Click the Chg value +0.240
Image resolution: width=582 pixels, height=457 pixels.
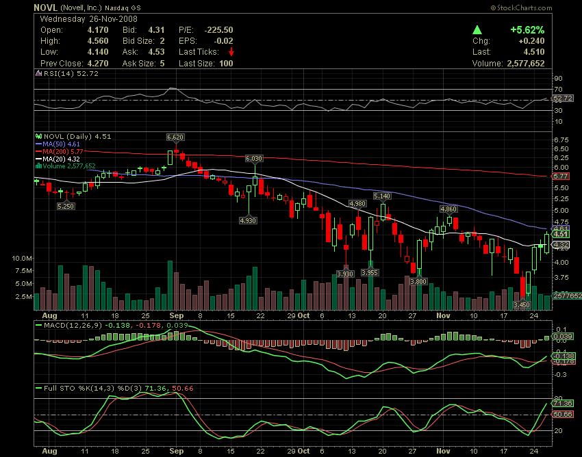pyautogui.click(x=531, y=41)
